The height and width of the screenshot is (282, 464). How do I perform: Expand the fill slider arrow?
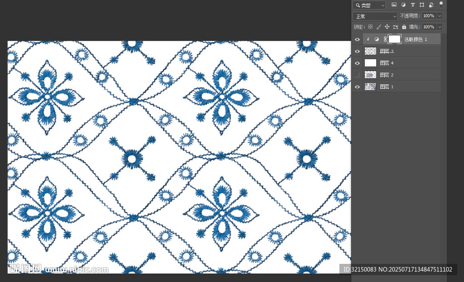point(440,27)
